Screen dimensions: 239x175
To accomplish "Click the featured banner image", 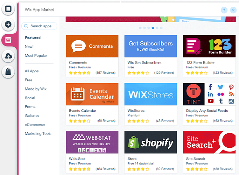I will [151, 19].
